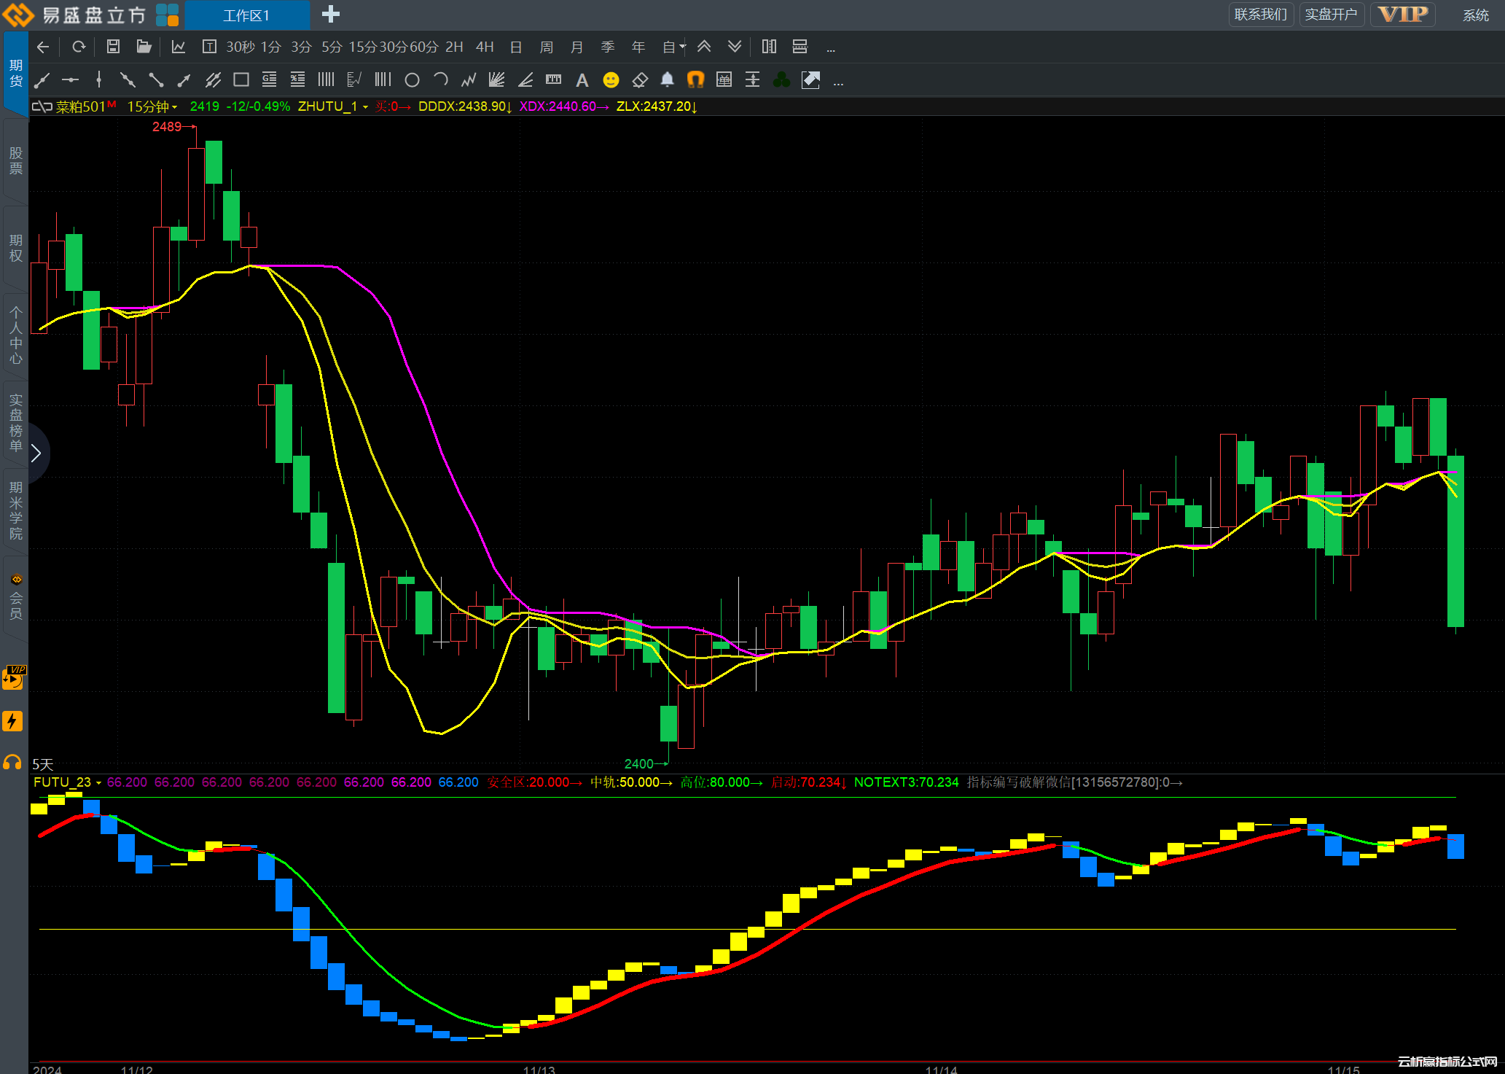Select the ruler measurement tool
This screenshot has width=1505, height=1074.
pyautogui.click(x=554, y=80)
